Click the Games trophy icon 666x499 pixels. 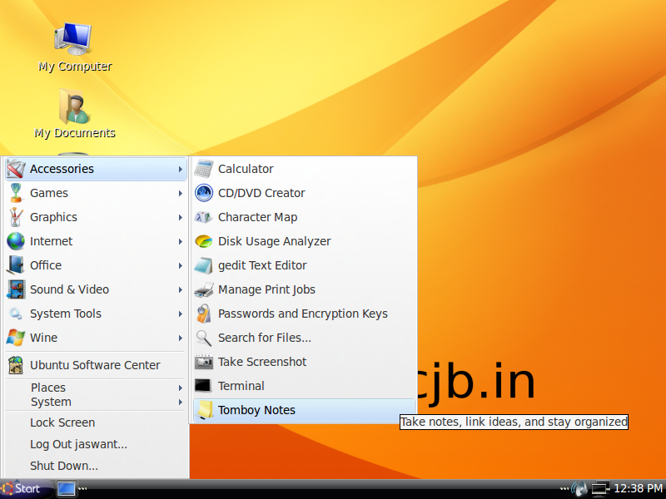click(x=16, y=193)
